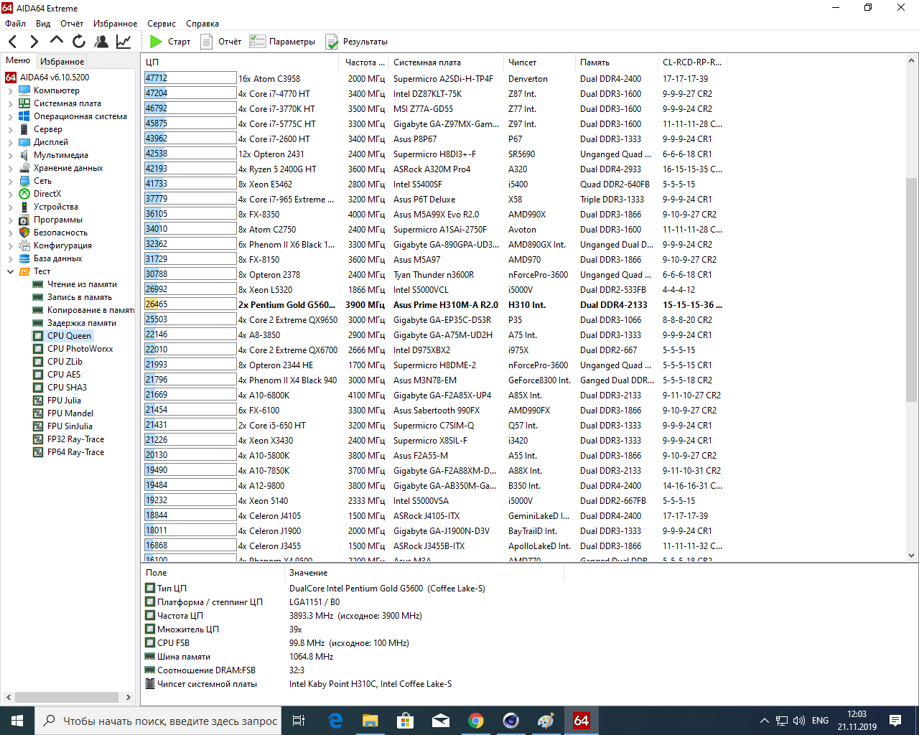Open the Файл menu
The width and height of the screenshot is (919, 735).
15,24
